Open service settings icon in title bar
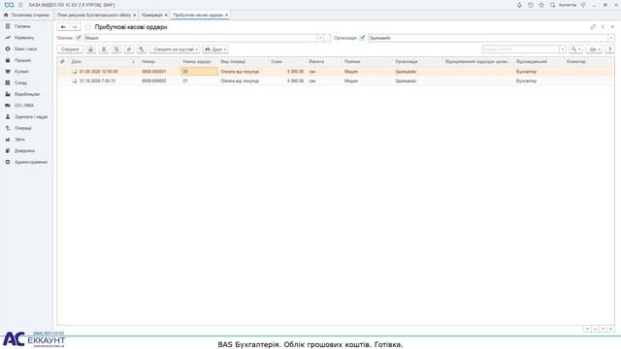Screen dimensions: 621x349 click(583, 5)
